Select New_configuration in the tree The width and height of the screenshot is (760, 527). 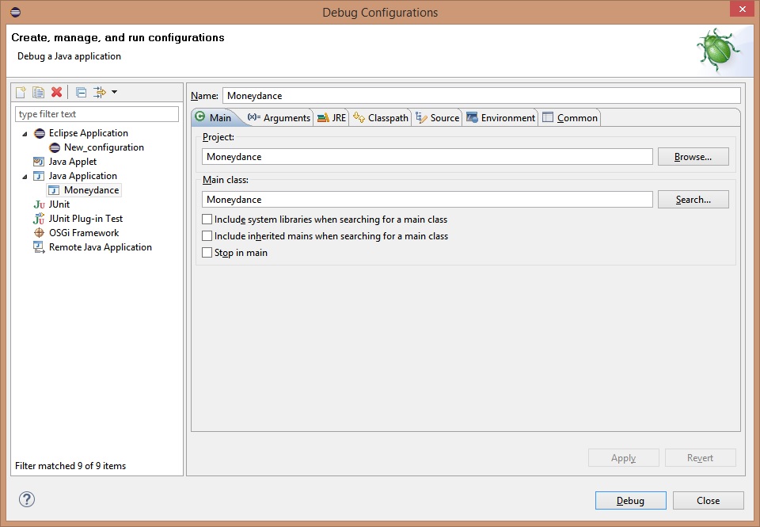(104, 147)
